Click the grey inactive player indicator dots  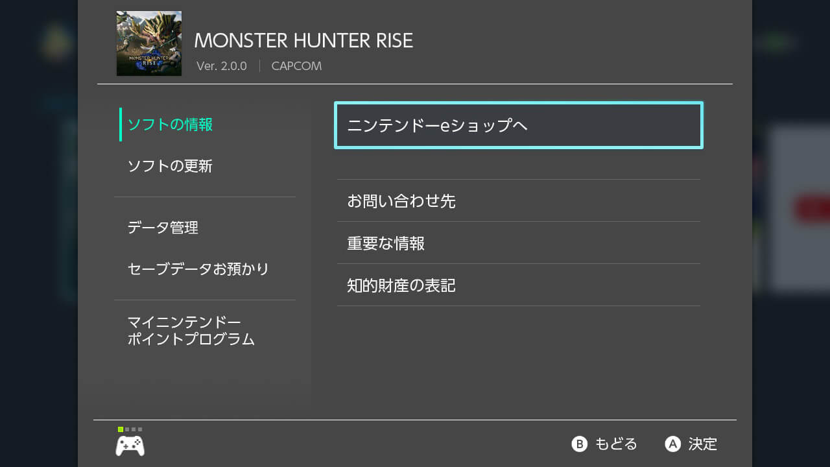134,429
